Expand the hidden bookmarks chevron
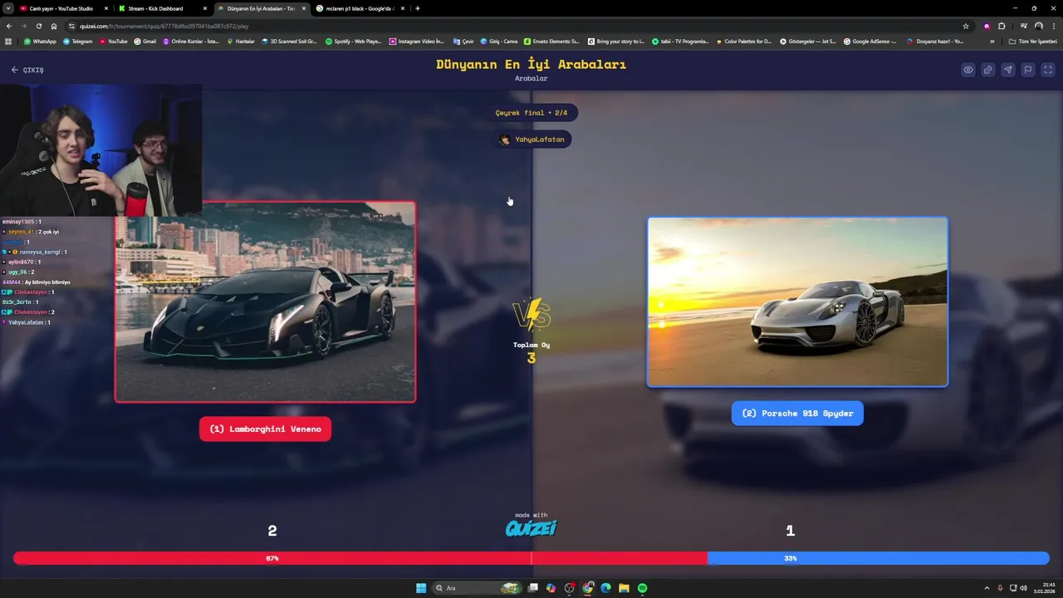Screen dimensions: 1063x598 coord(992,41)
